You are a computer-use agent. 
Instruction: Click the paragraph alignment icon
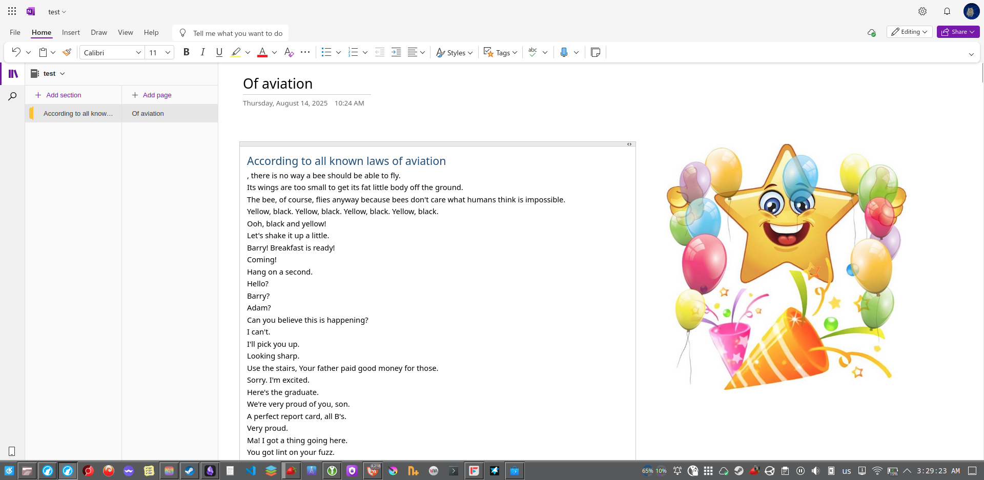pyautogui.click(x=413, y=52)
